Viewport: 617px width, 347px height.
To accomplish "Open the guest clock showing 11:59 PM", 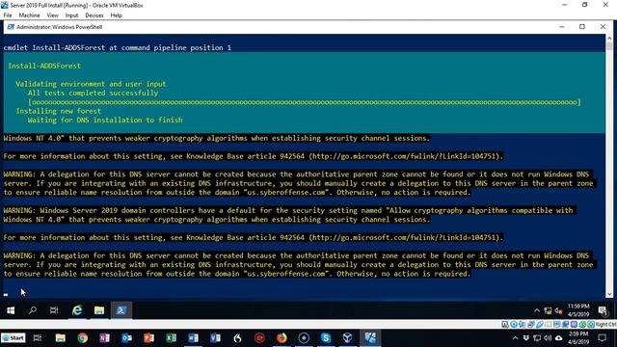I will (x=578, y=310).
